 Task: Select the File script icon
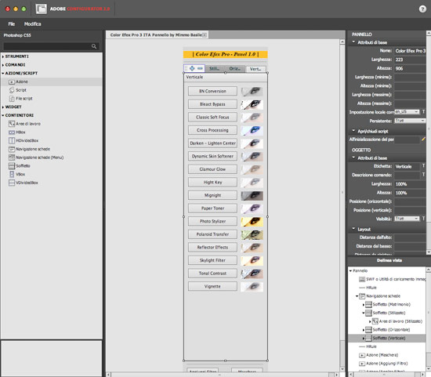point(12,99)
